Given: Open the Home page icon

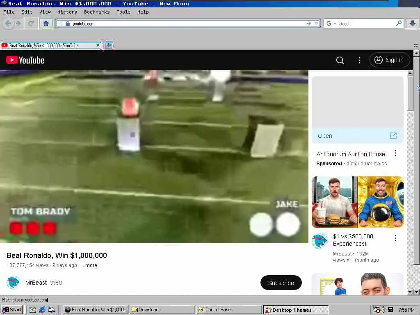Looking at the screenshot, I should [46, 23].
